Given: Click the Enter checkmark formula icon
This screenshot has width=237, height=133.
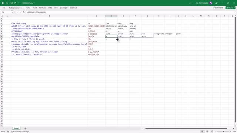Looking at the screenshot, I should click(21, 12).
